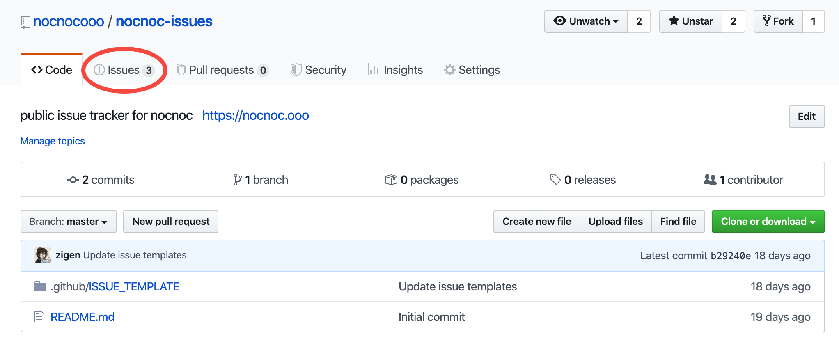Open the Pull requests tab
The height and width of the screenshot is (343, 839).
click(222, 70)
